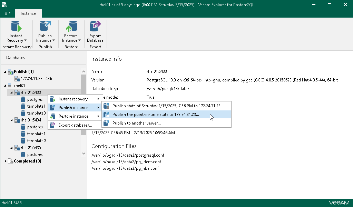Click the Databases panel header
This screenshot has height=207, width=353.
[16, 58]
